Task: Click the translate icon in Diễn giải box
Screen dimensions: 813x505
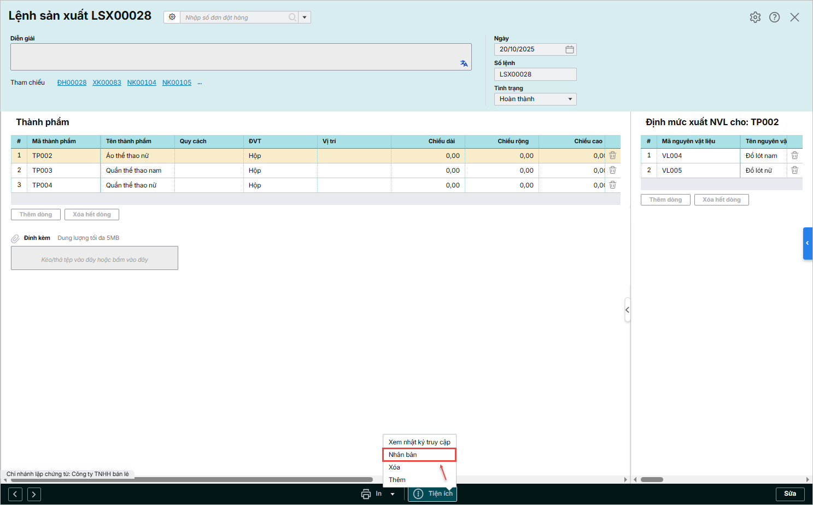Action: click(x=464, y=63)
